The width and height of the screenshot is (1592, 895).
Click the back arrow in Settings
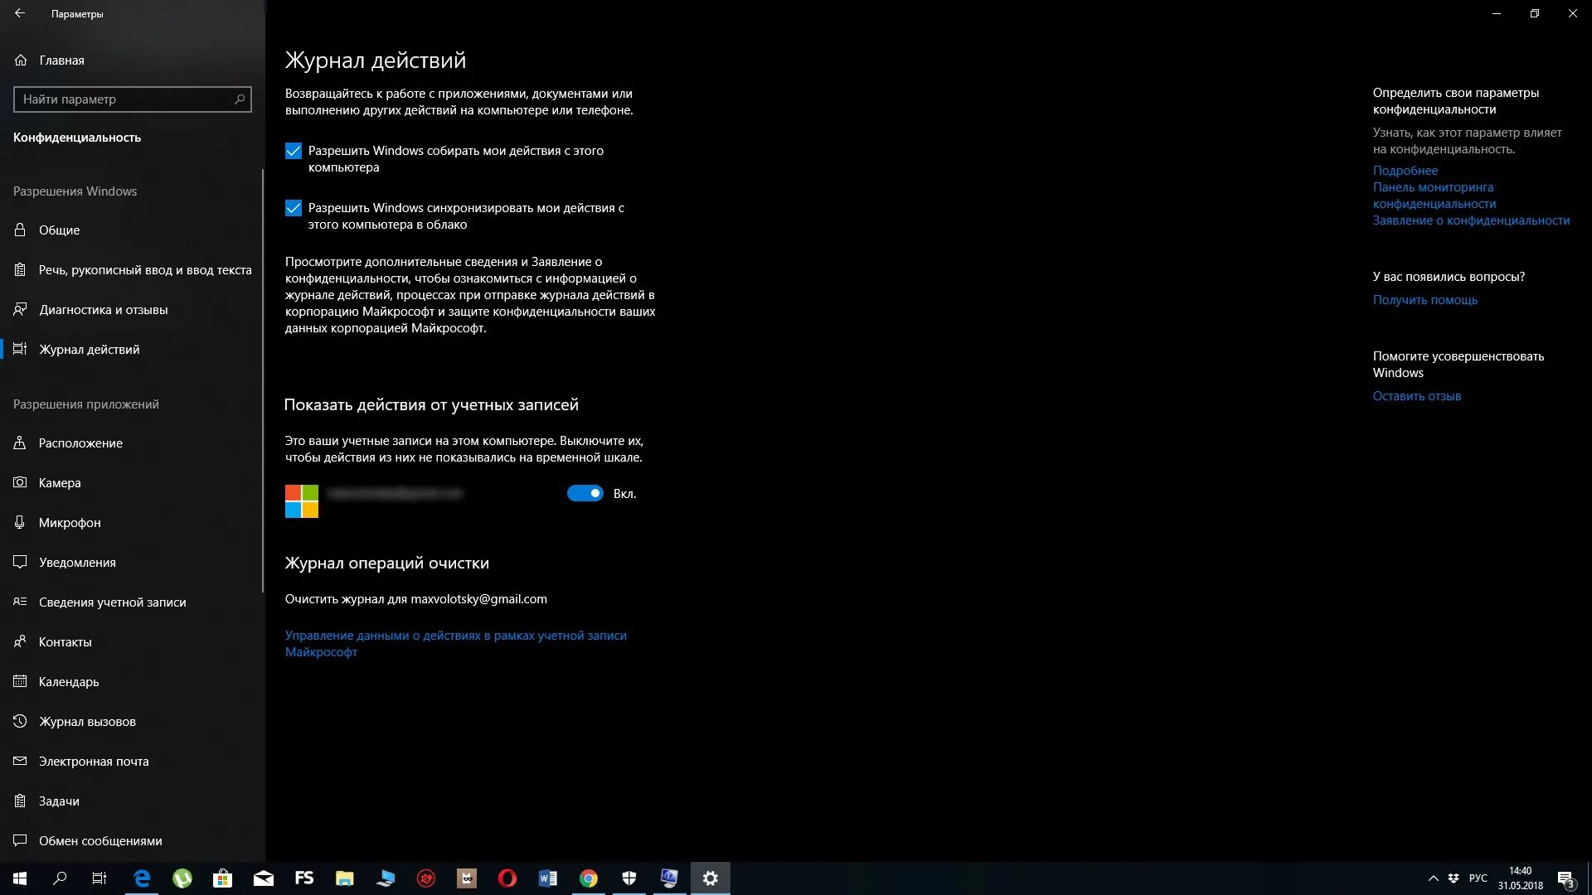20,13
